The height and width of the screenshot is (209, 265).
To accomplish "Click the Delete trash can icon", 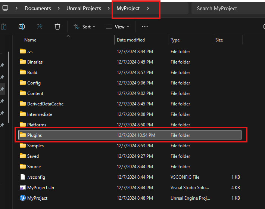I will tap(57, 27).
